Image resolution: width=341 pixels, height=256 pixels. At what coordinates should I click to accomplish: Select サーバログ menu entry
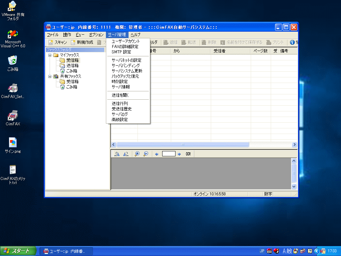tap(128, 114)
